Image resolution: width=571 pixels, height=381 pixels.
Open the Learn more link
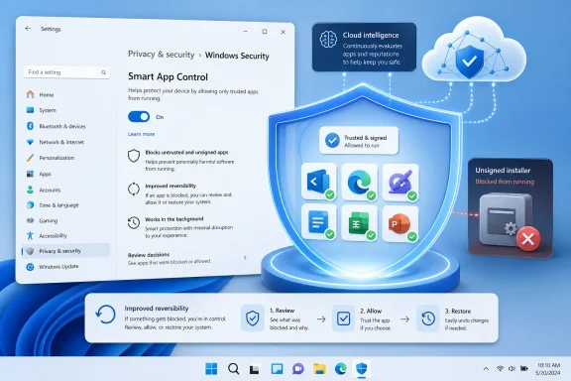pyautogui.click(x=142, y=134)
